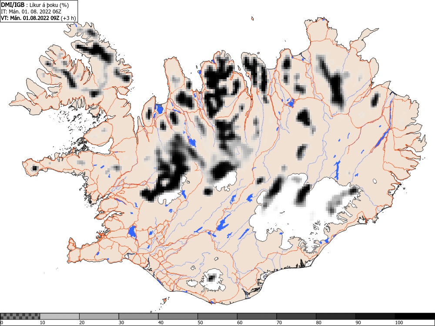Click the 60–70 % legend segment
The height and width of the screenshot is (326, 435).
[x=257, y=316]
